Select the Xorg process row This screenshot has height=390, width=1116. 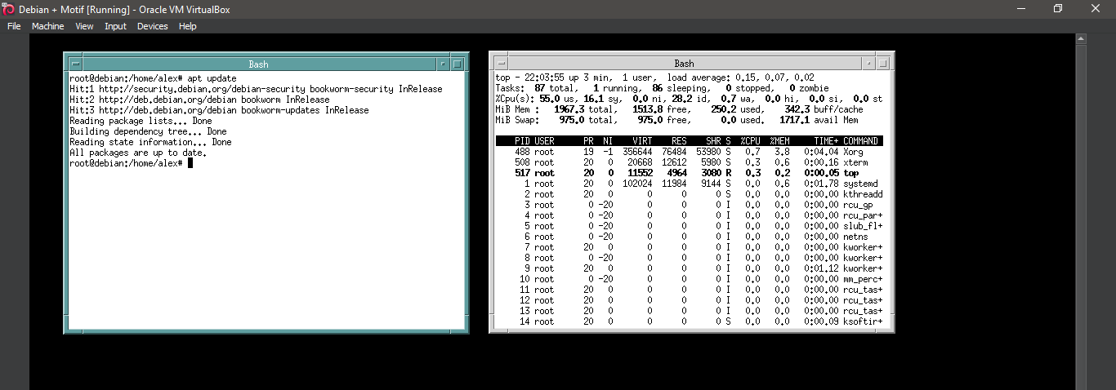(x=689, y=152)
